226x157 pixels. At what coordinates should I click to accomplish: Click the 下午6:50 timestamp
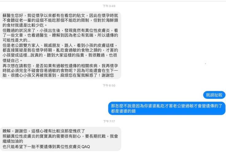[109, 86]
